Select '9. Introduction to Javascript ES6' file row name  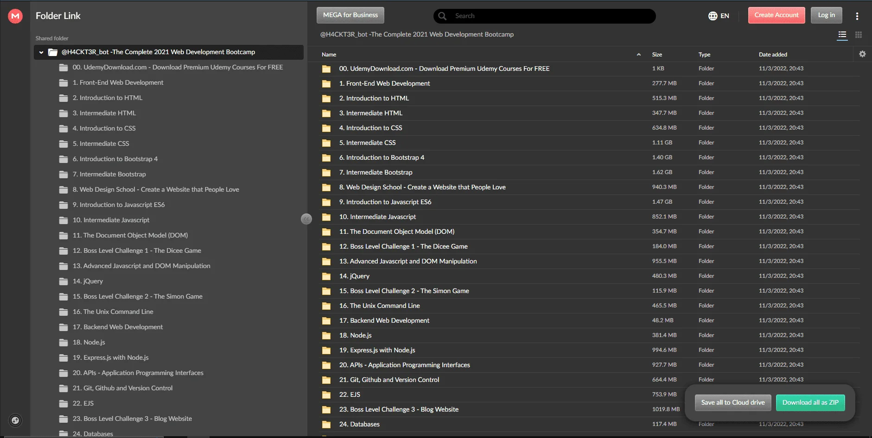(x=385, y=202)
